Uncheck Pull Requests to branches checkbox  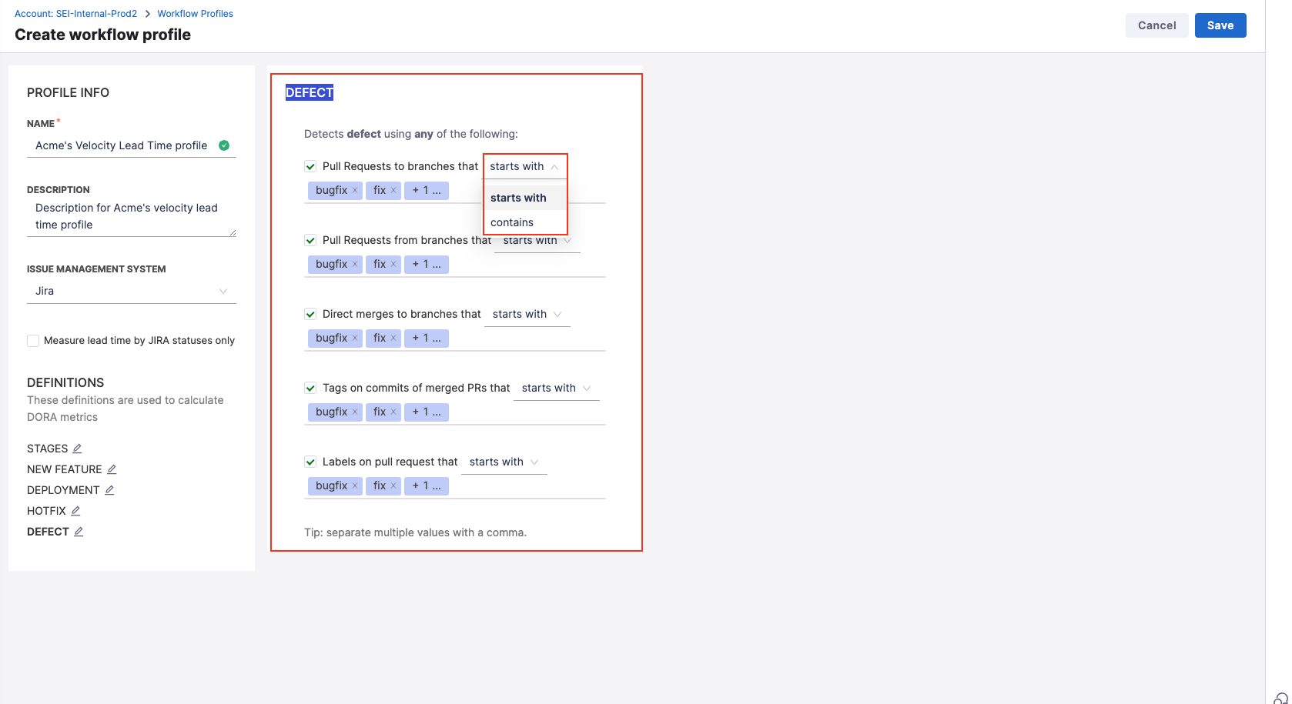coord(310,166)
